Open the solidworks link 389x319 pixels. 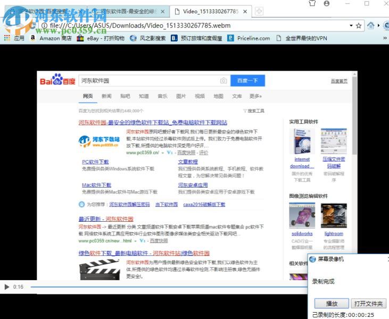[x=302, y=234]
